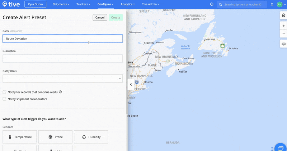Click the shipment or tracker search box
Screen dimensions: 287x151
[242, 4]
